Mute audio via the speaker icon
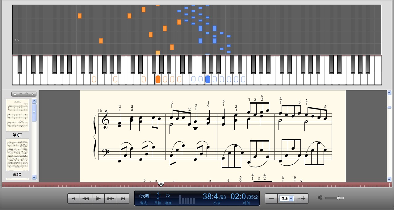 point(321,198)
